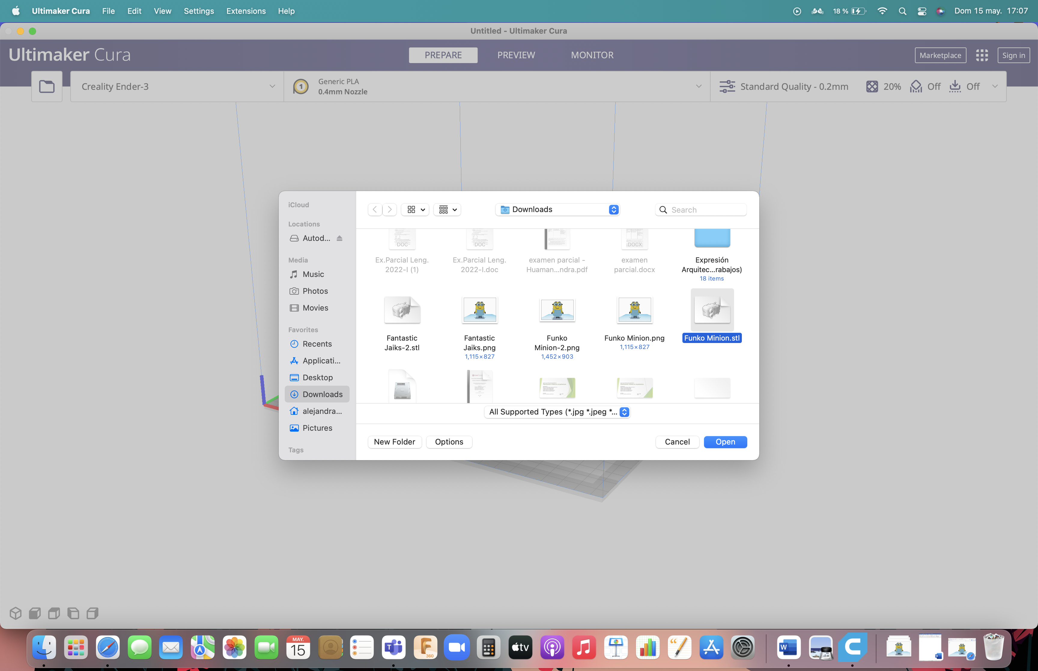The height and width of the screenshot is (671, 1038).
Task: Open the Ultimaker apps grid icon
Action: (x=982, y=55)
